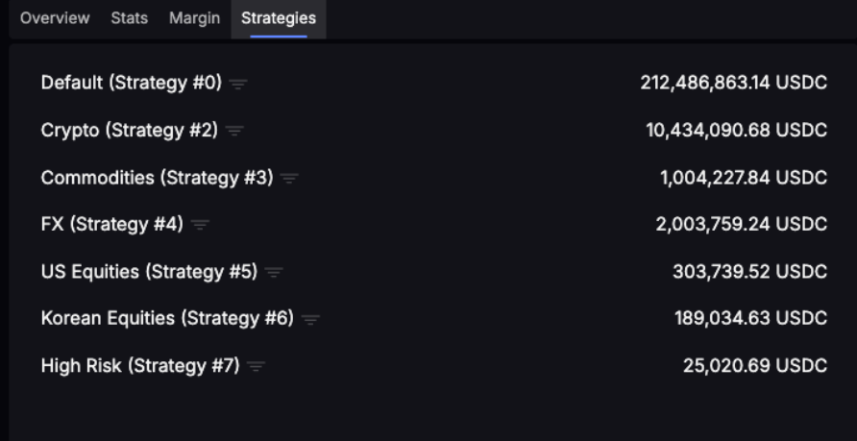Open the Overview tab

(55, 18)
